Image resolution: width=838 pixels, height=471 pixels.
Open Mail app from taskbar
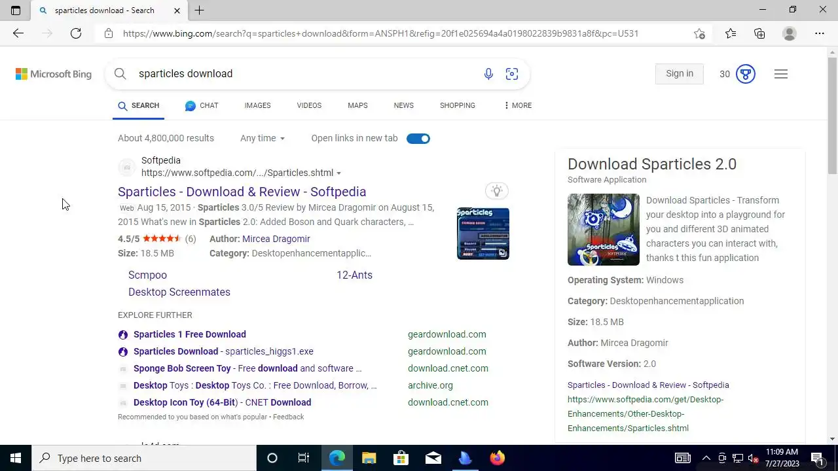pyautogui.click(x=433, y=458)
